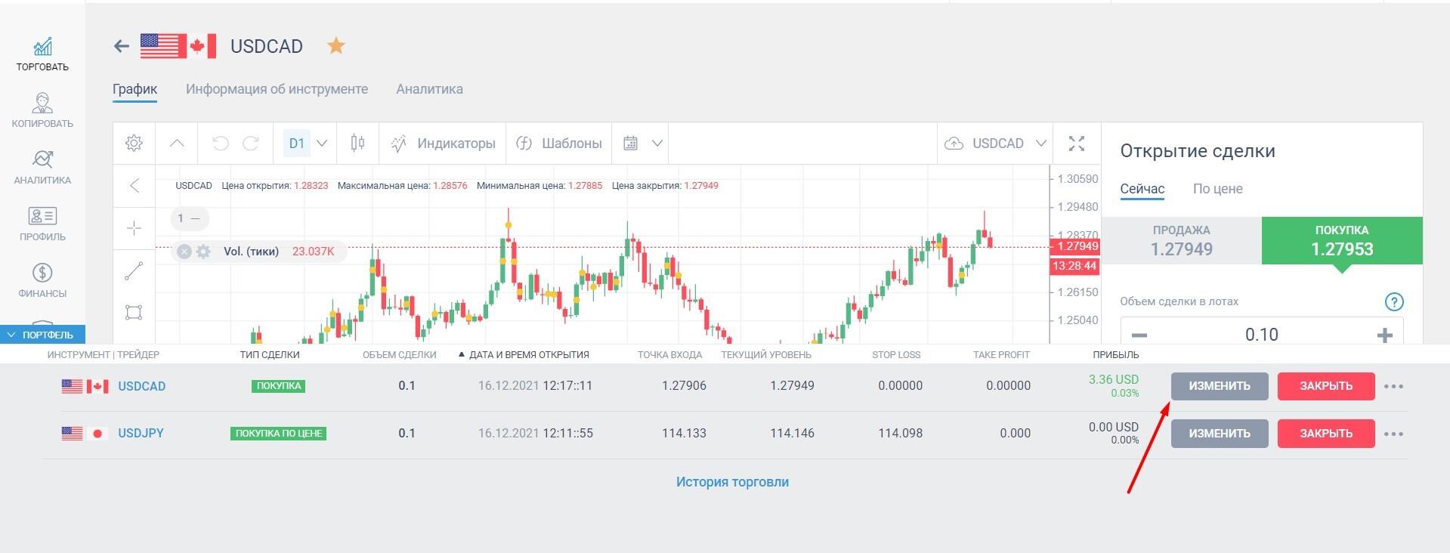1450x553 pixels.
Task: Open the Trade (Торговать) sidebar section
Action: click(x=42, y=54)
